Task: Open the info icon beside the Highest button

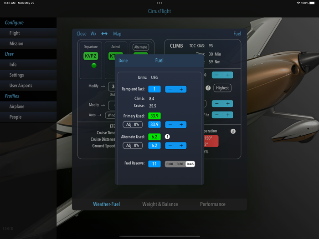Action: (x=208, y=88)
